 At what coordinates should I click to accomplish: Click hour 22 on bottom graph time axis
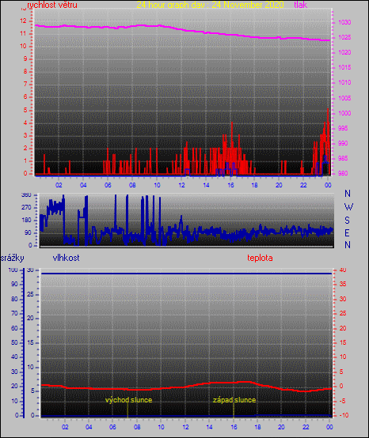(x=306, y=427)
